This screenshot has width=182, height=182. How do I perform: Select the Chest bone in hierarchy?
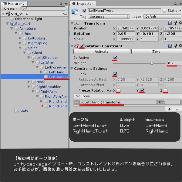coord(37,53)
